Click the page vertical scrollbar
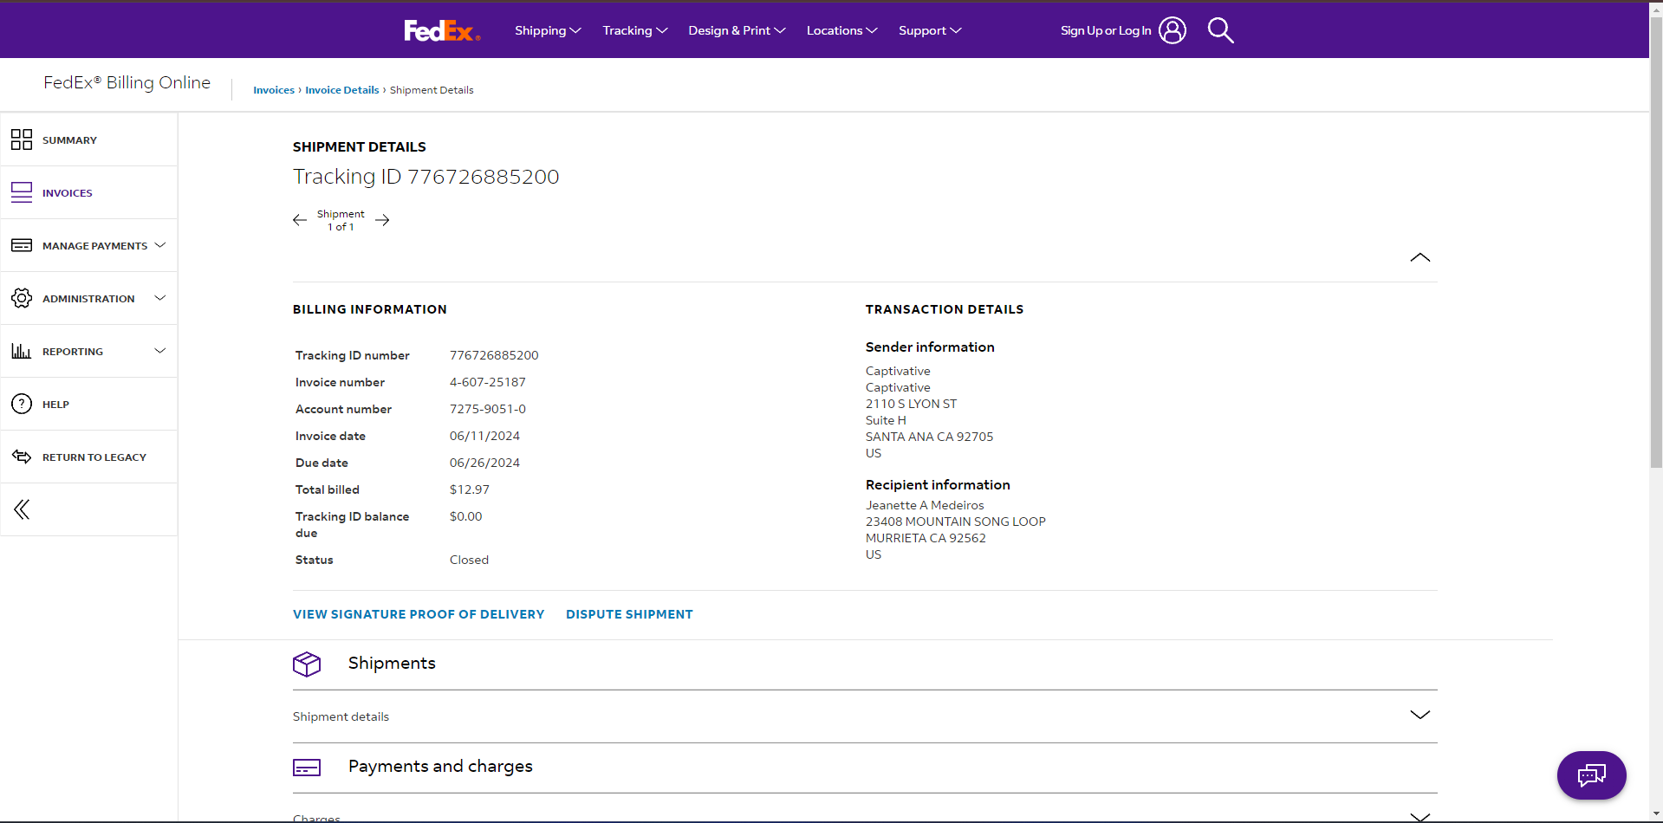 coord(1655,243)
